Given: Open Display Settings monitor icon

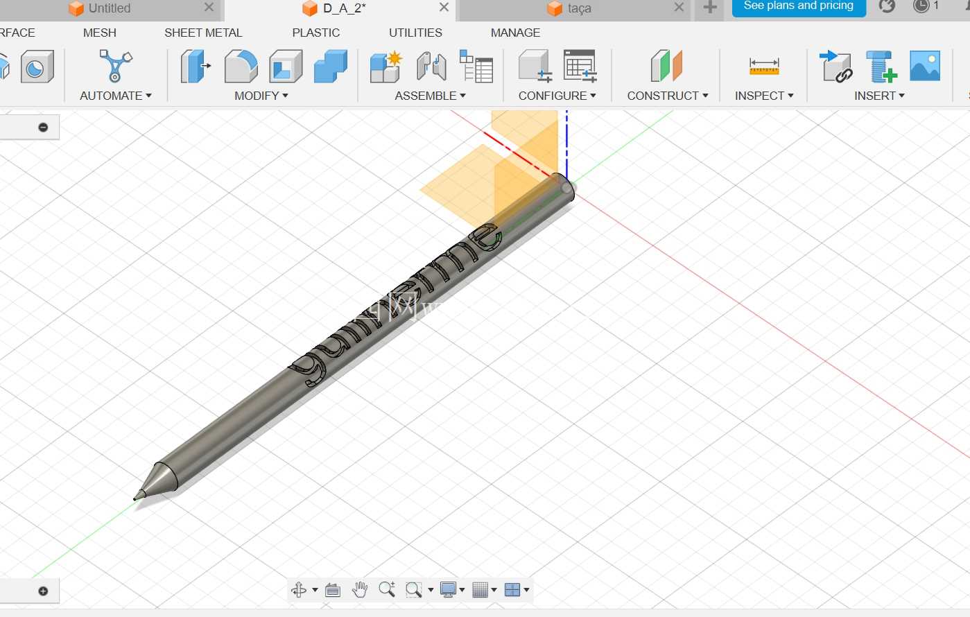Looking at the screenshot, I should (x=449, y=590).
